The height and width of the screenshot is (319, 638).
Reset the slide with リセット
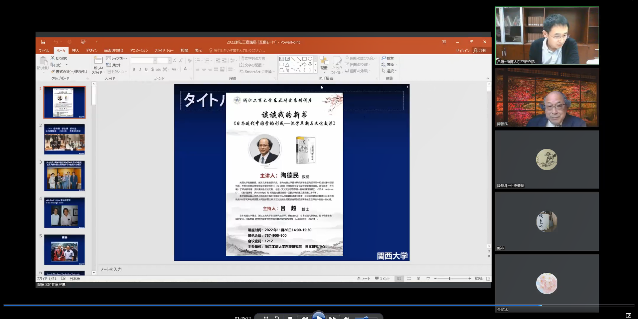[x=114, y=65]
